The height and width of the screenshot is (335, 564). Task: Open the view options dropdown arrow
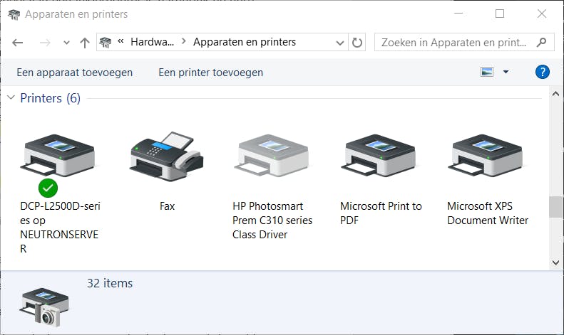point(506,72)
